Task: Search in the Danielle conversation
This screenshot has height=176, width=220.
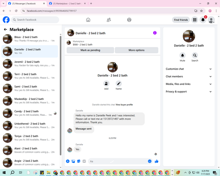Action: tap(195, 55)
